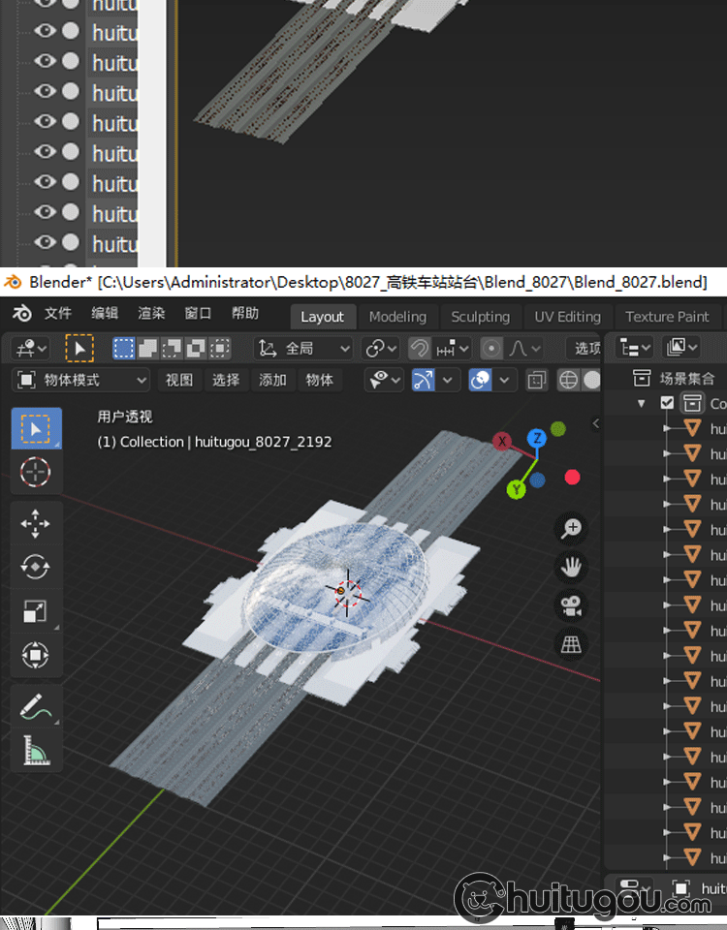Click the 添加 button in viewport header
The height and width of the screenshot is (930, 727).
272,380
